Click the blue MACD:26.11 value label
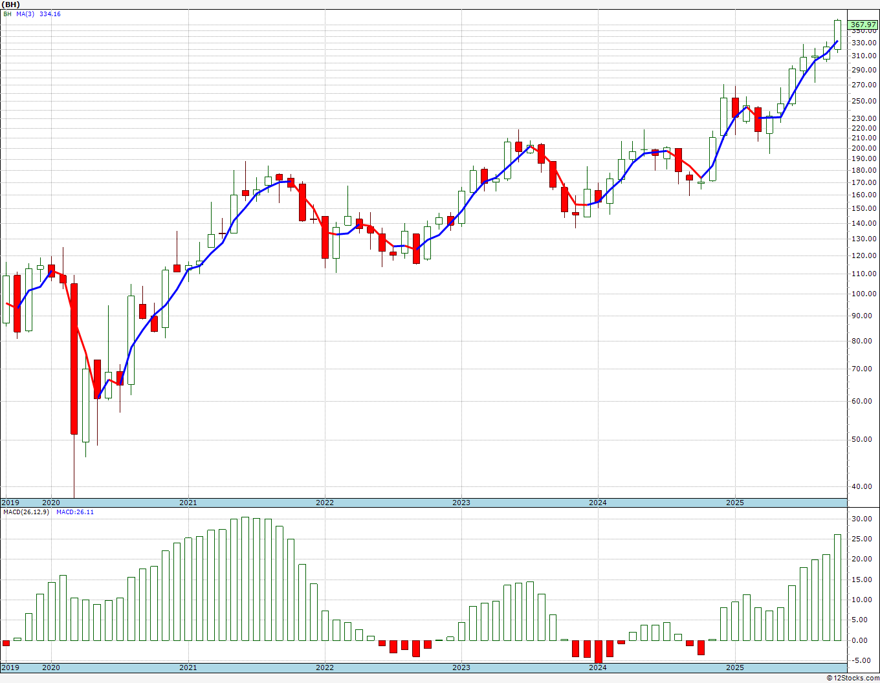The width and height of the screenshot is (880, 683). pos(74,512)
